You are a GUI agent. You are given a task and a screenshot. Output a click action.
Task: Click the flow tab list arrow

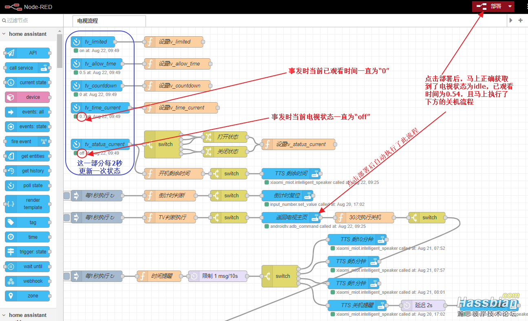click(x=511, y=20)
